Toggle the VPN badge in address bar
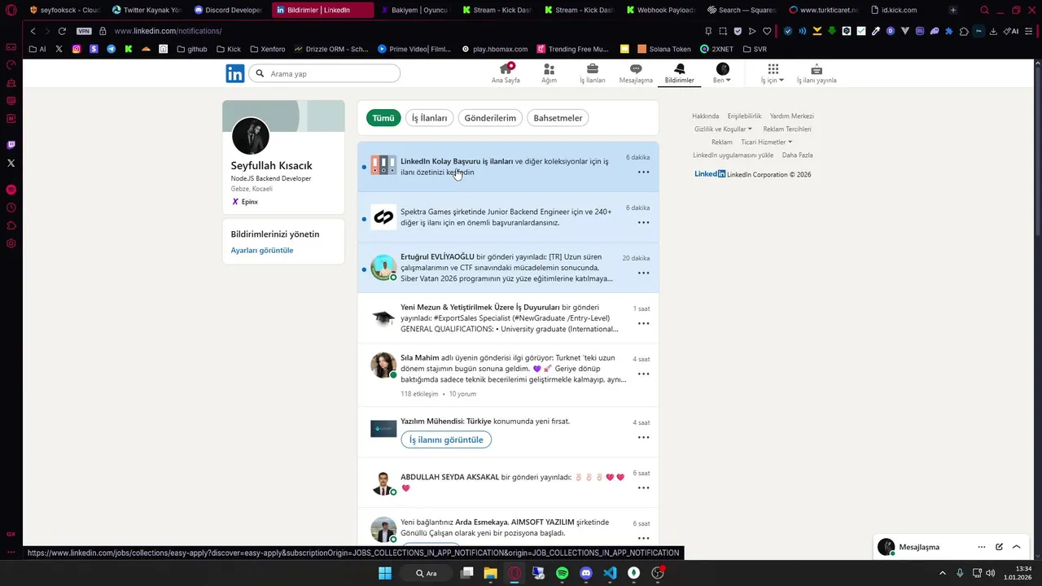Screen dimensions: 1042x586 click(84, 31)
